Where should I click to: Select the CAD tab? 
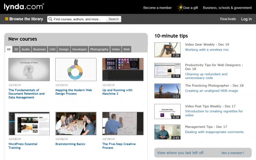[x=52, y=49]
